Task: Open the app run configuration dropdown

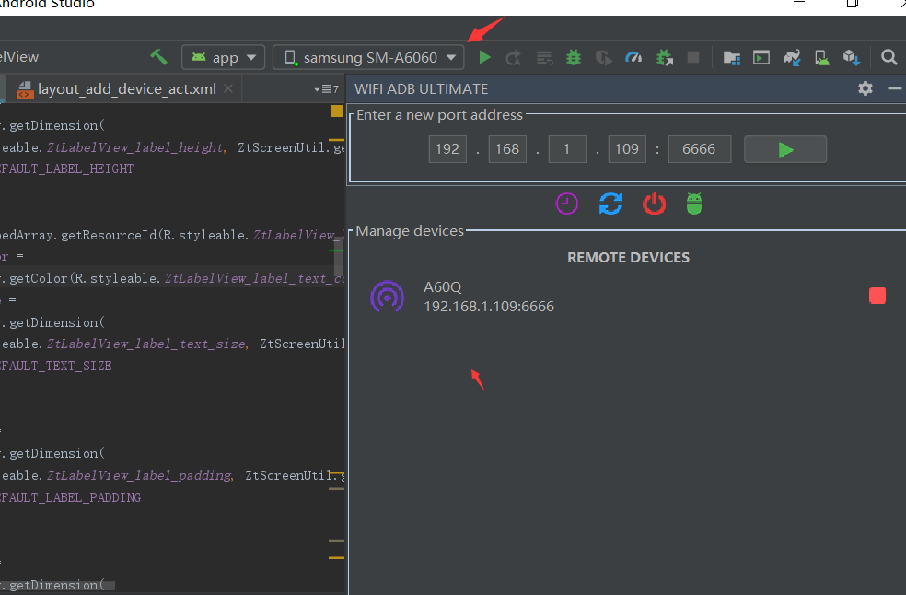Action: pos(223,57)
